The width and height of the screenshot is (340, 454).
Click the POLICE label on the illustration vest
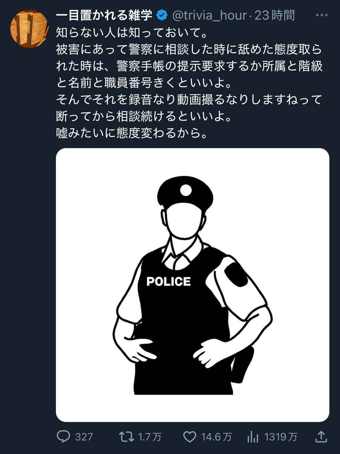[x=168, y=282]
